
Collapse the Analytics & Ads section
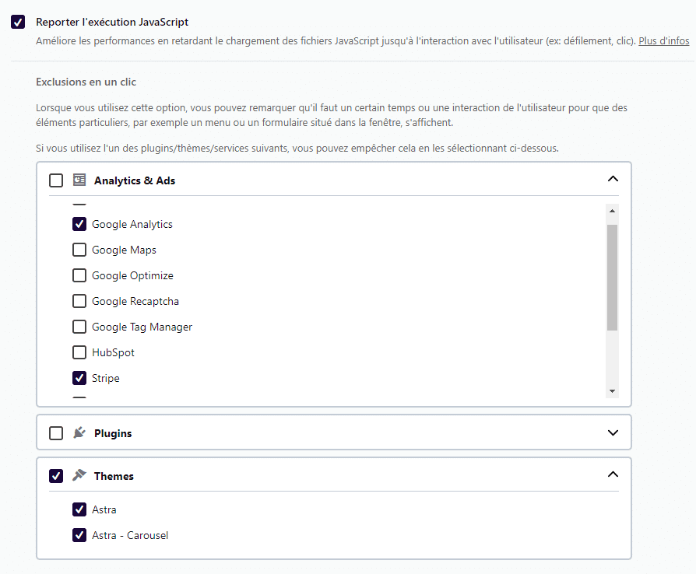point(613,180)
